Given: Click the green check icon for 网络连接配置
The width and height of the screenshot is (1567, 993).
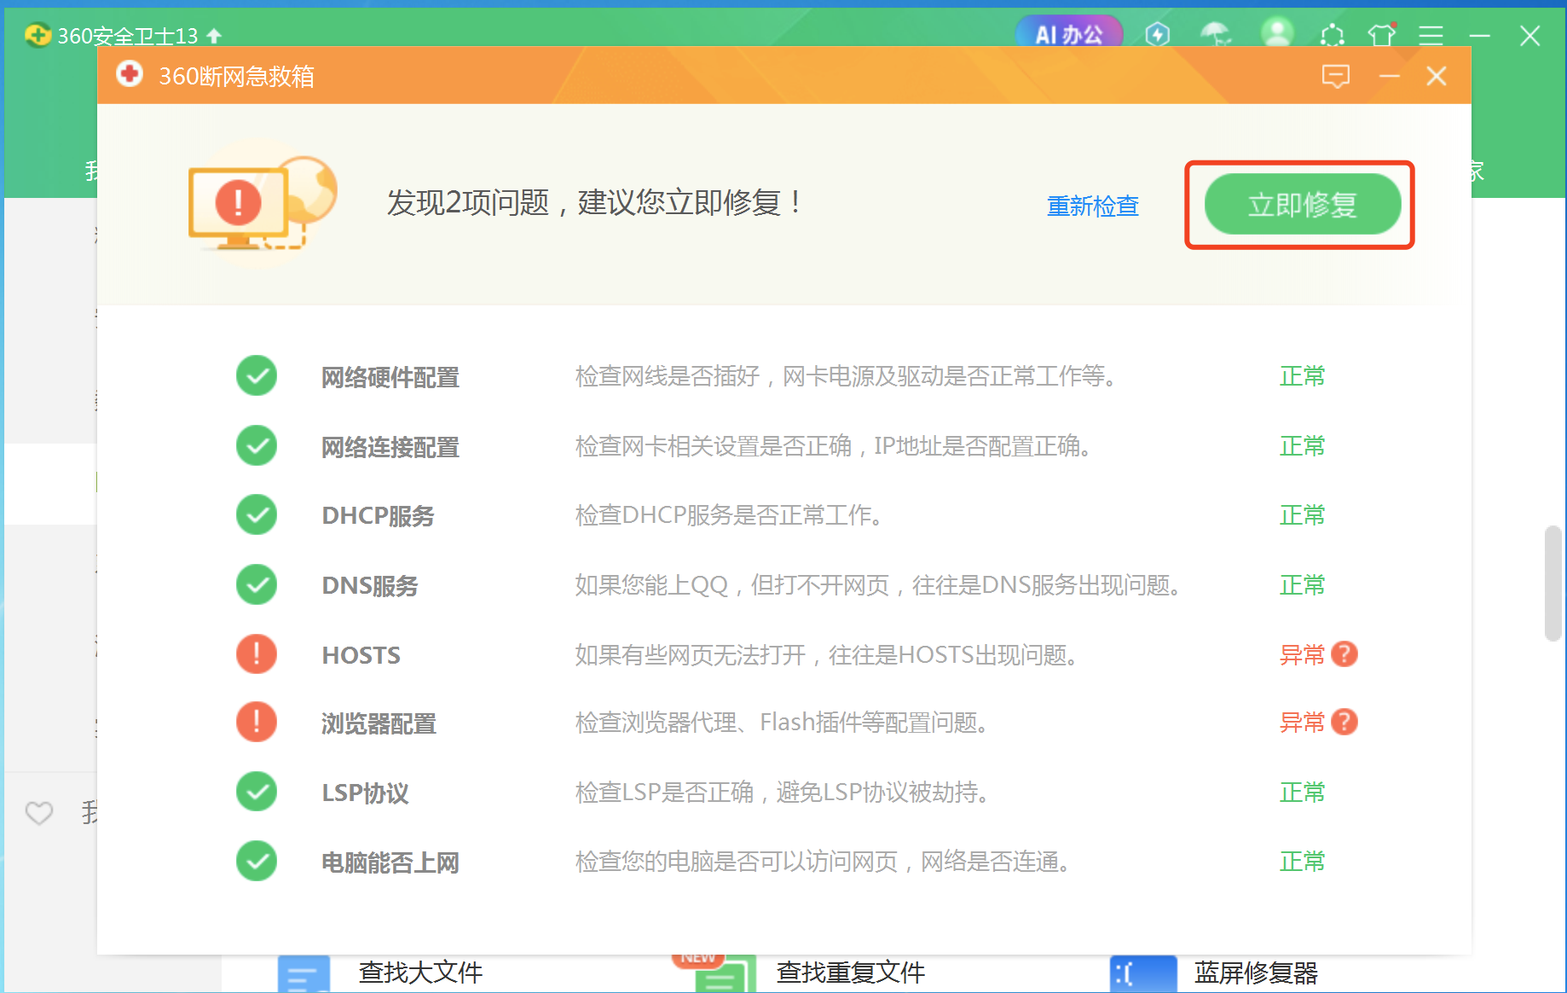Looking at the screenshot, I should coord(257,445).
